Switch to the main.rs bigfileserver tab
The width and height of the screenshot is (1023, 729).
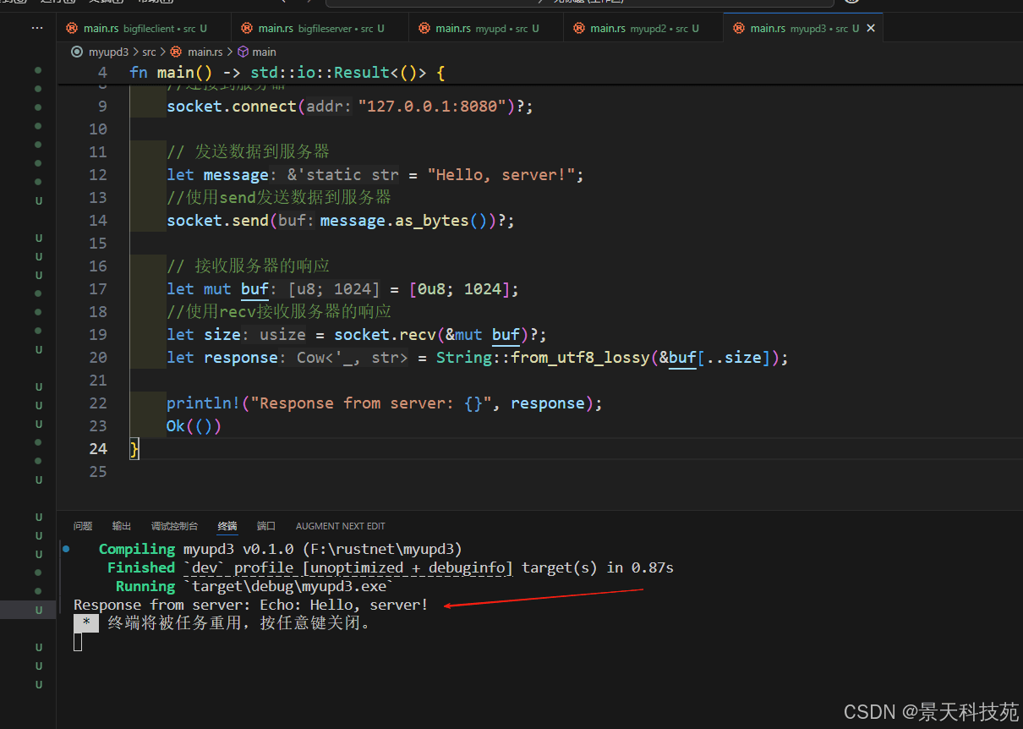pyautogui.click(x=320, y=29)
